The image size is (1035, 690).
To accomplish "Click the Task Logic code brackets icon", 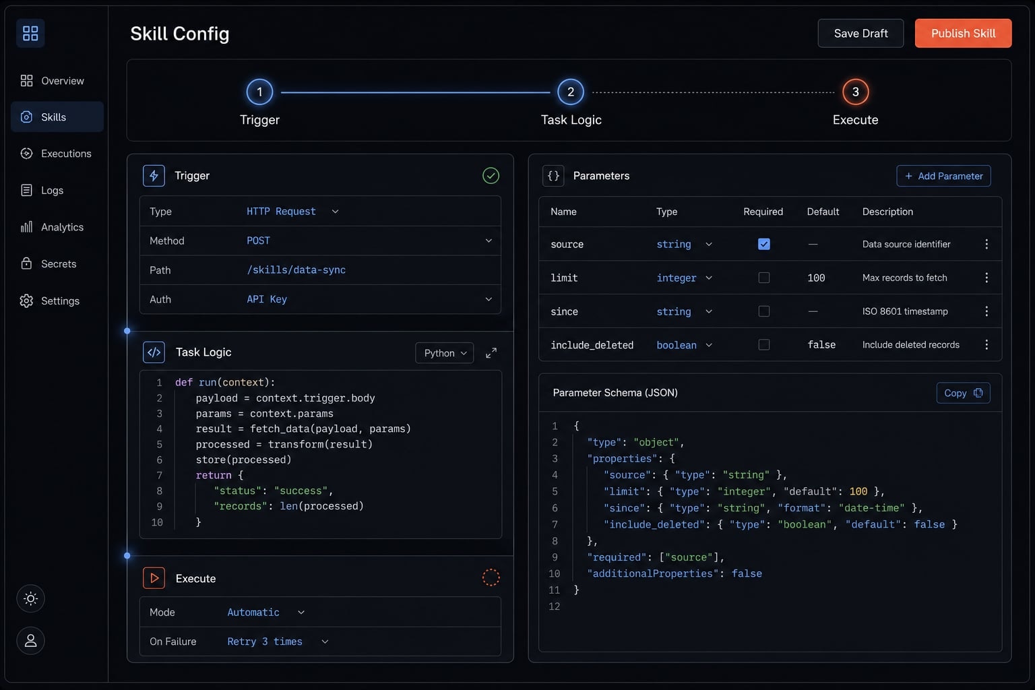I will tap(154, 352).
